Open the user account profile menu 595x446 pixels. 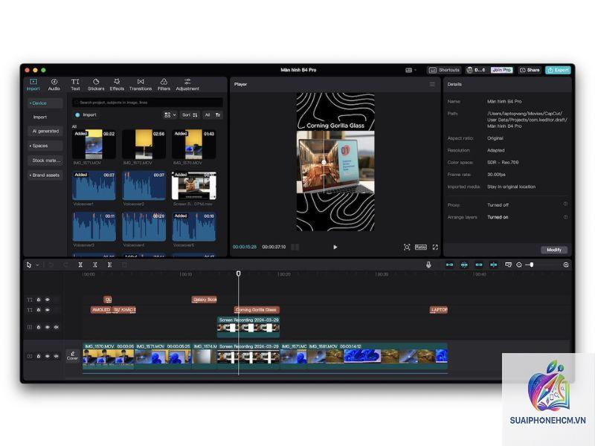(x=476, y=70)
